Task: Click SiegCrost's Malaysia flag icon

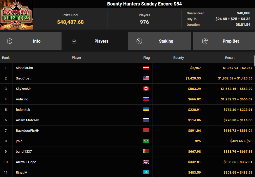Action: coord(146,78)
